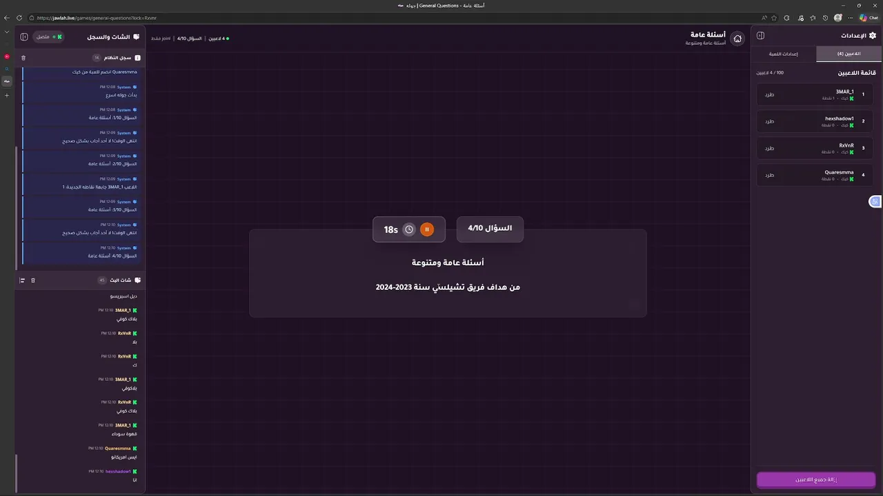Screen dimensions: 883x496
Task: Go to the home page icon
Action: tap(737, 39)
